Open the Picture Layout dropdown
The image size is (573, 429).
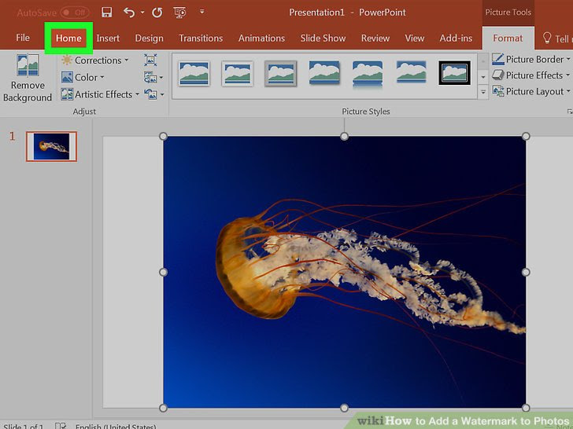[531, 91]
